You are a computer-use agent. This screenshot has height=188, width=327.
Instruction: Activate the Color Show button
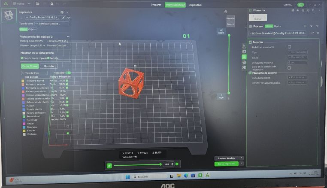coord(30,66)
